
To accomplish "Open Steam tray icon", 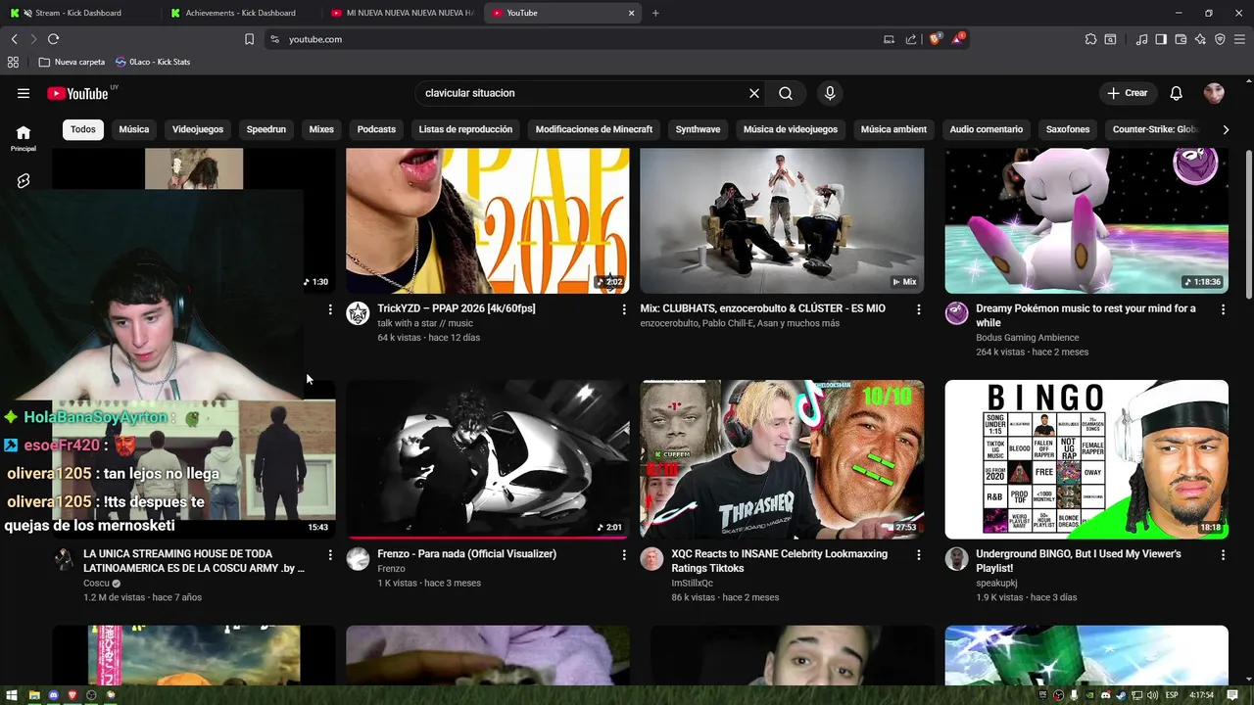I will coord(1122,695).
